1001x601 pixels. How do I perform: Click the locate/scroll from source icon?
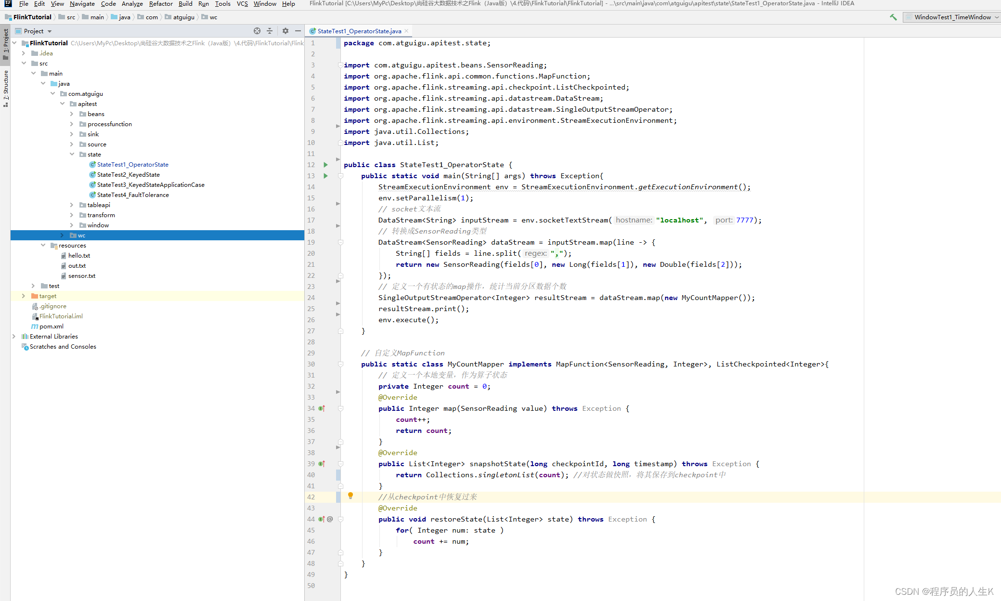(257, 31)
